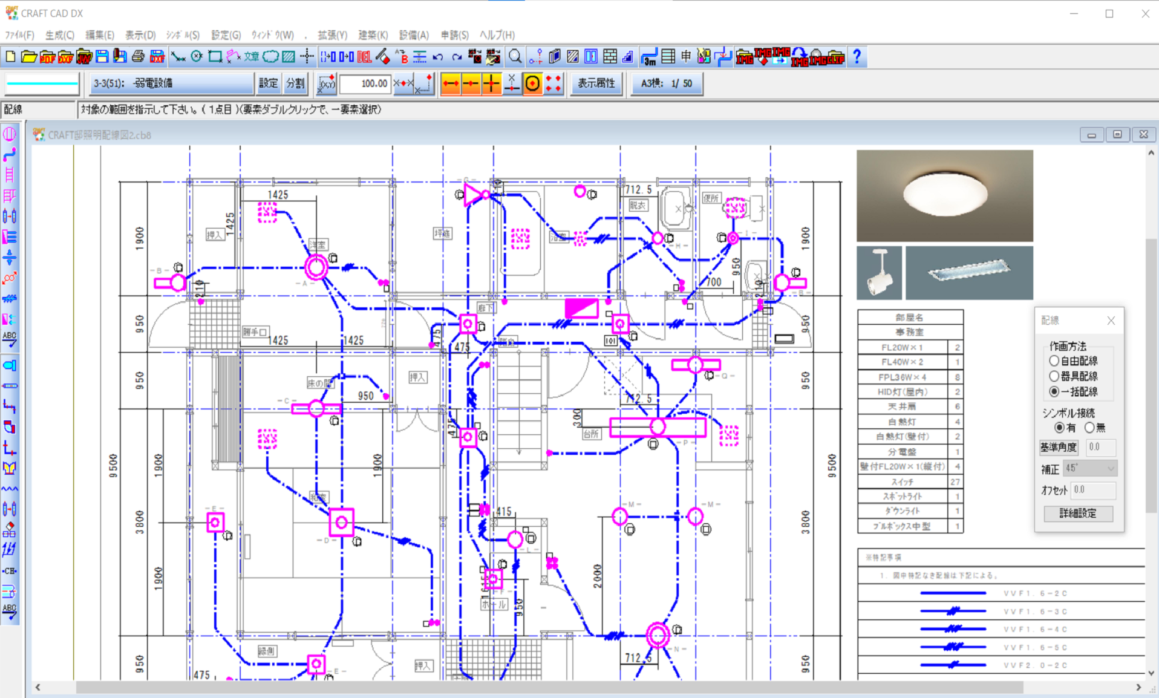Choose the 器具配線 radio button
The width and height of the screenshot is (1159, 698).
coord(1054,376)
